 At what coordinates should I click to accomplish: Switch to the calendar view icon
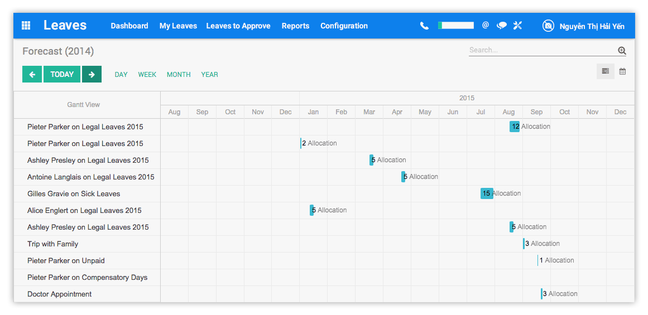622,71
